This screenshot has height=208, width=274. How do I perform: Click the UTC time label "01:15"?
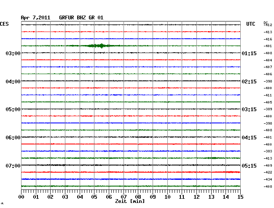[249, 53]
